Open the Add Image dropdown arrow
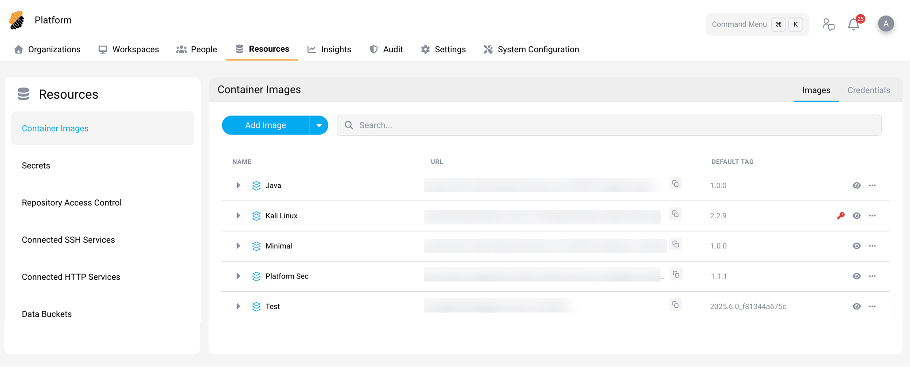 319,125
